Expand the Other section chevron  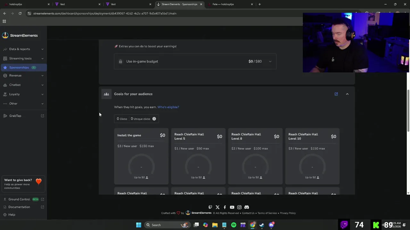pyautogui.click(x=42, y=103)
